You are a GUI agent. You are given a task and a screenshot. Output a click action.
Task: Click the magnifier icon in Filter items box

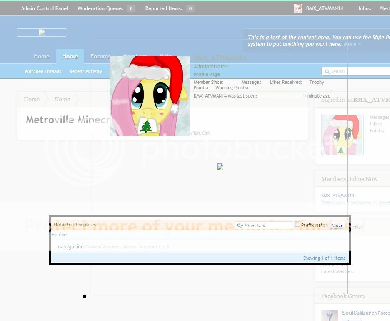pyautogui.click(x=240, y=226)
